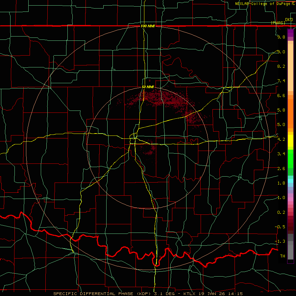Screen dimensions: 296x296
Task: Click the 5.0 scale value
Action: [x=281, y=125]
